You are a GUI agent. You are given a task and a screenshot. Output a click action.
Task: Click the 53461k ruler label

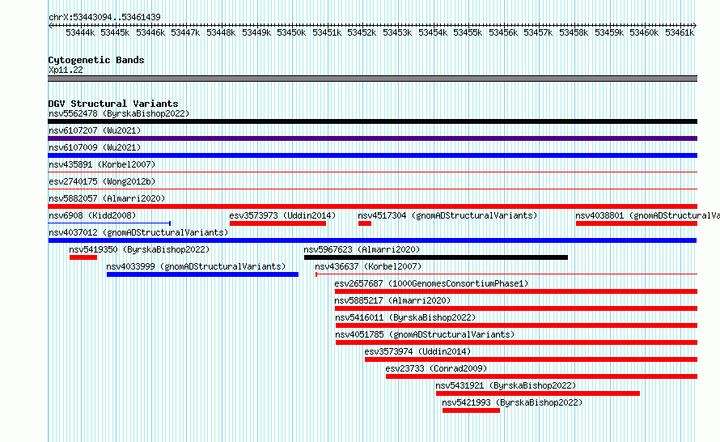click(679, 32)
